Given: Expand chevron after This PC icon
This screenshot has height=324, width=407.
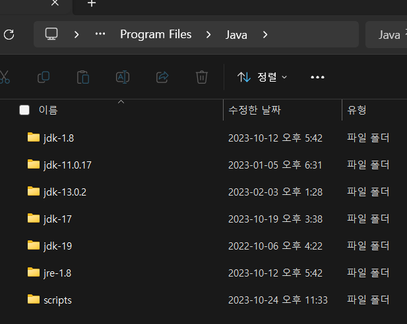Looking at the screenshot, I should click(77, 34).
